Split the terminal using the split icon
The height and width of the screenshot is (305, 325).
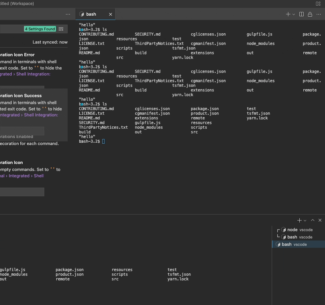pos(301,14)
